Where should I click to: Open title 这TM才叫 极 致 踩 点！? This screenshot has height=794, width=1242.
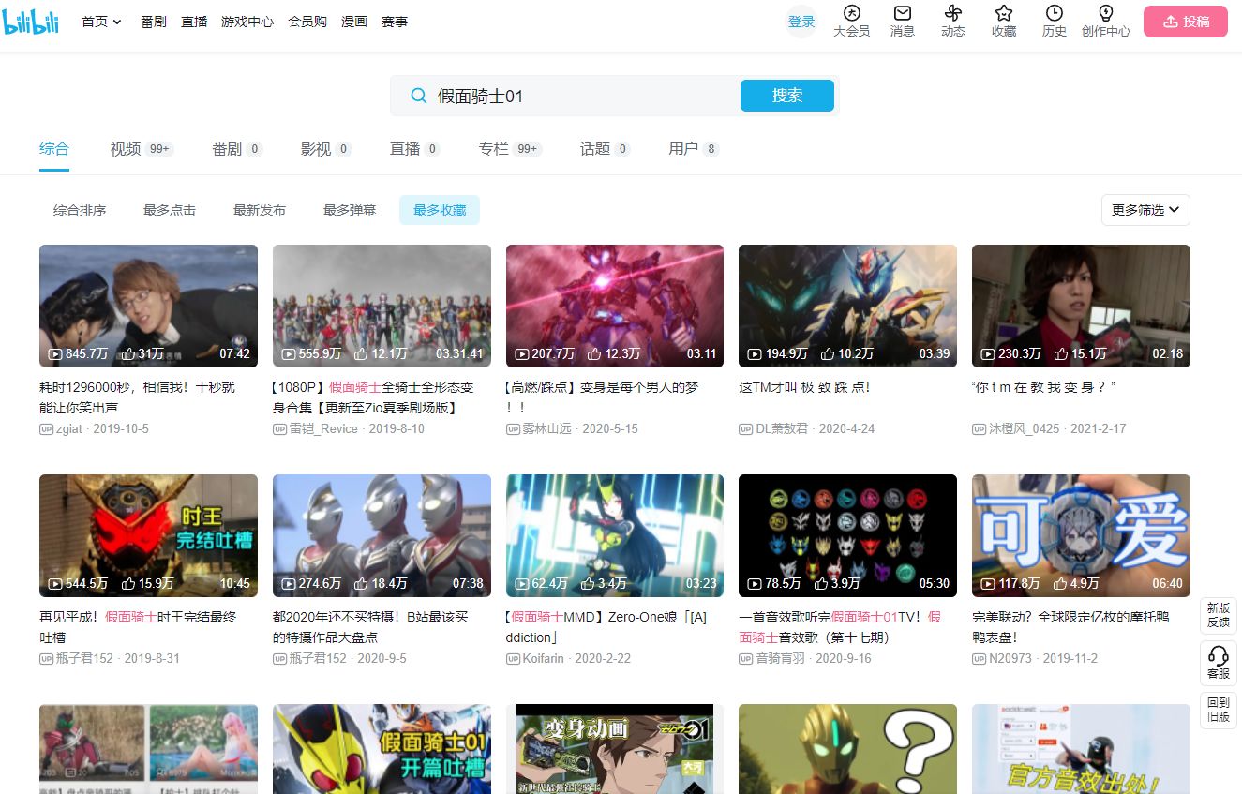coord(805,387)
